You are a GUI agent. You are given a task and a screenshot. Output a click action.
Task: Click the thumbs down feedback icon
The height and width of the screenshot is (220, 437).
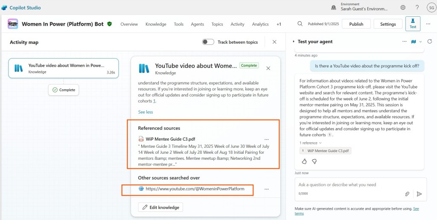pyautogui.click(x=315, y=161)
